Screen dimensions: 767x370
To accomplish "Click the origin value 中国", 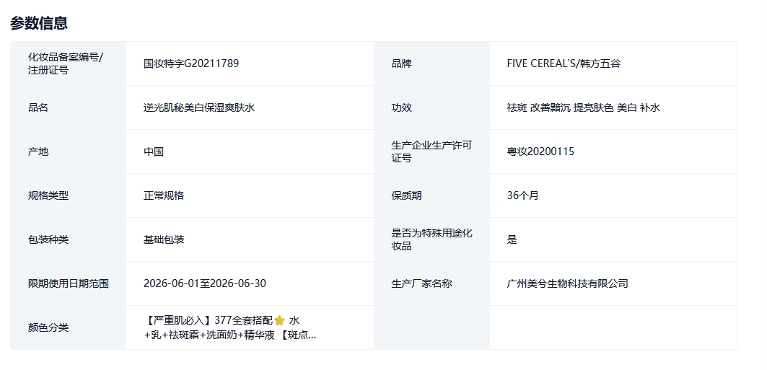I will (x=154, y=151).
